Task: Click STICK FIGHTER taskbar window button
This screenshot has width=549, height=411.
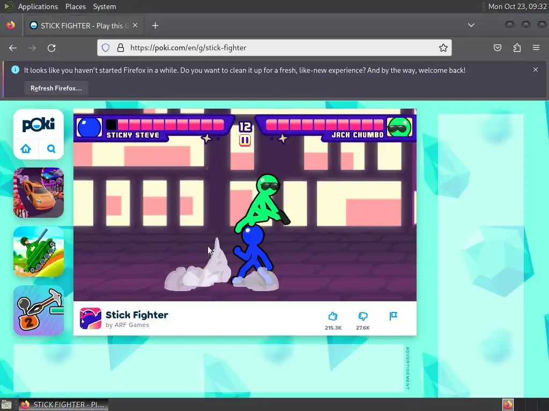Action: tap(63, 405)
